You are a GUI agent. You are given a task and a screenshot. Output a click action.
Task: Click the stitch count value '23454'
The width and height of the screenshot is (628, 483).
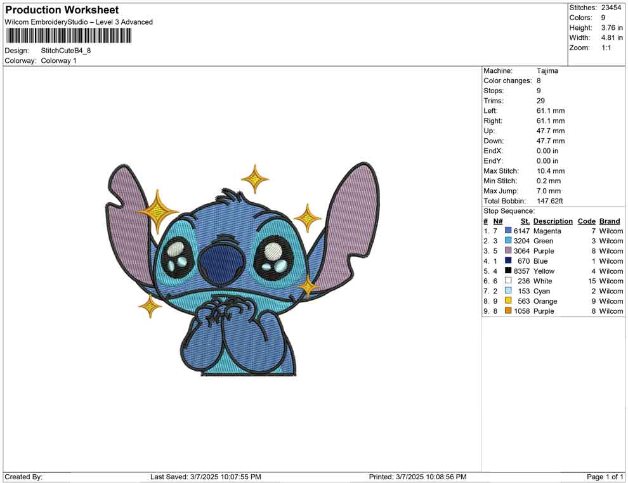tap(611, 8)
